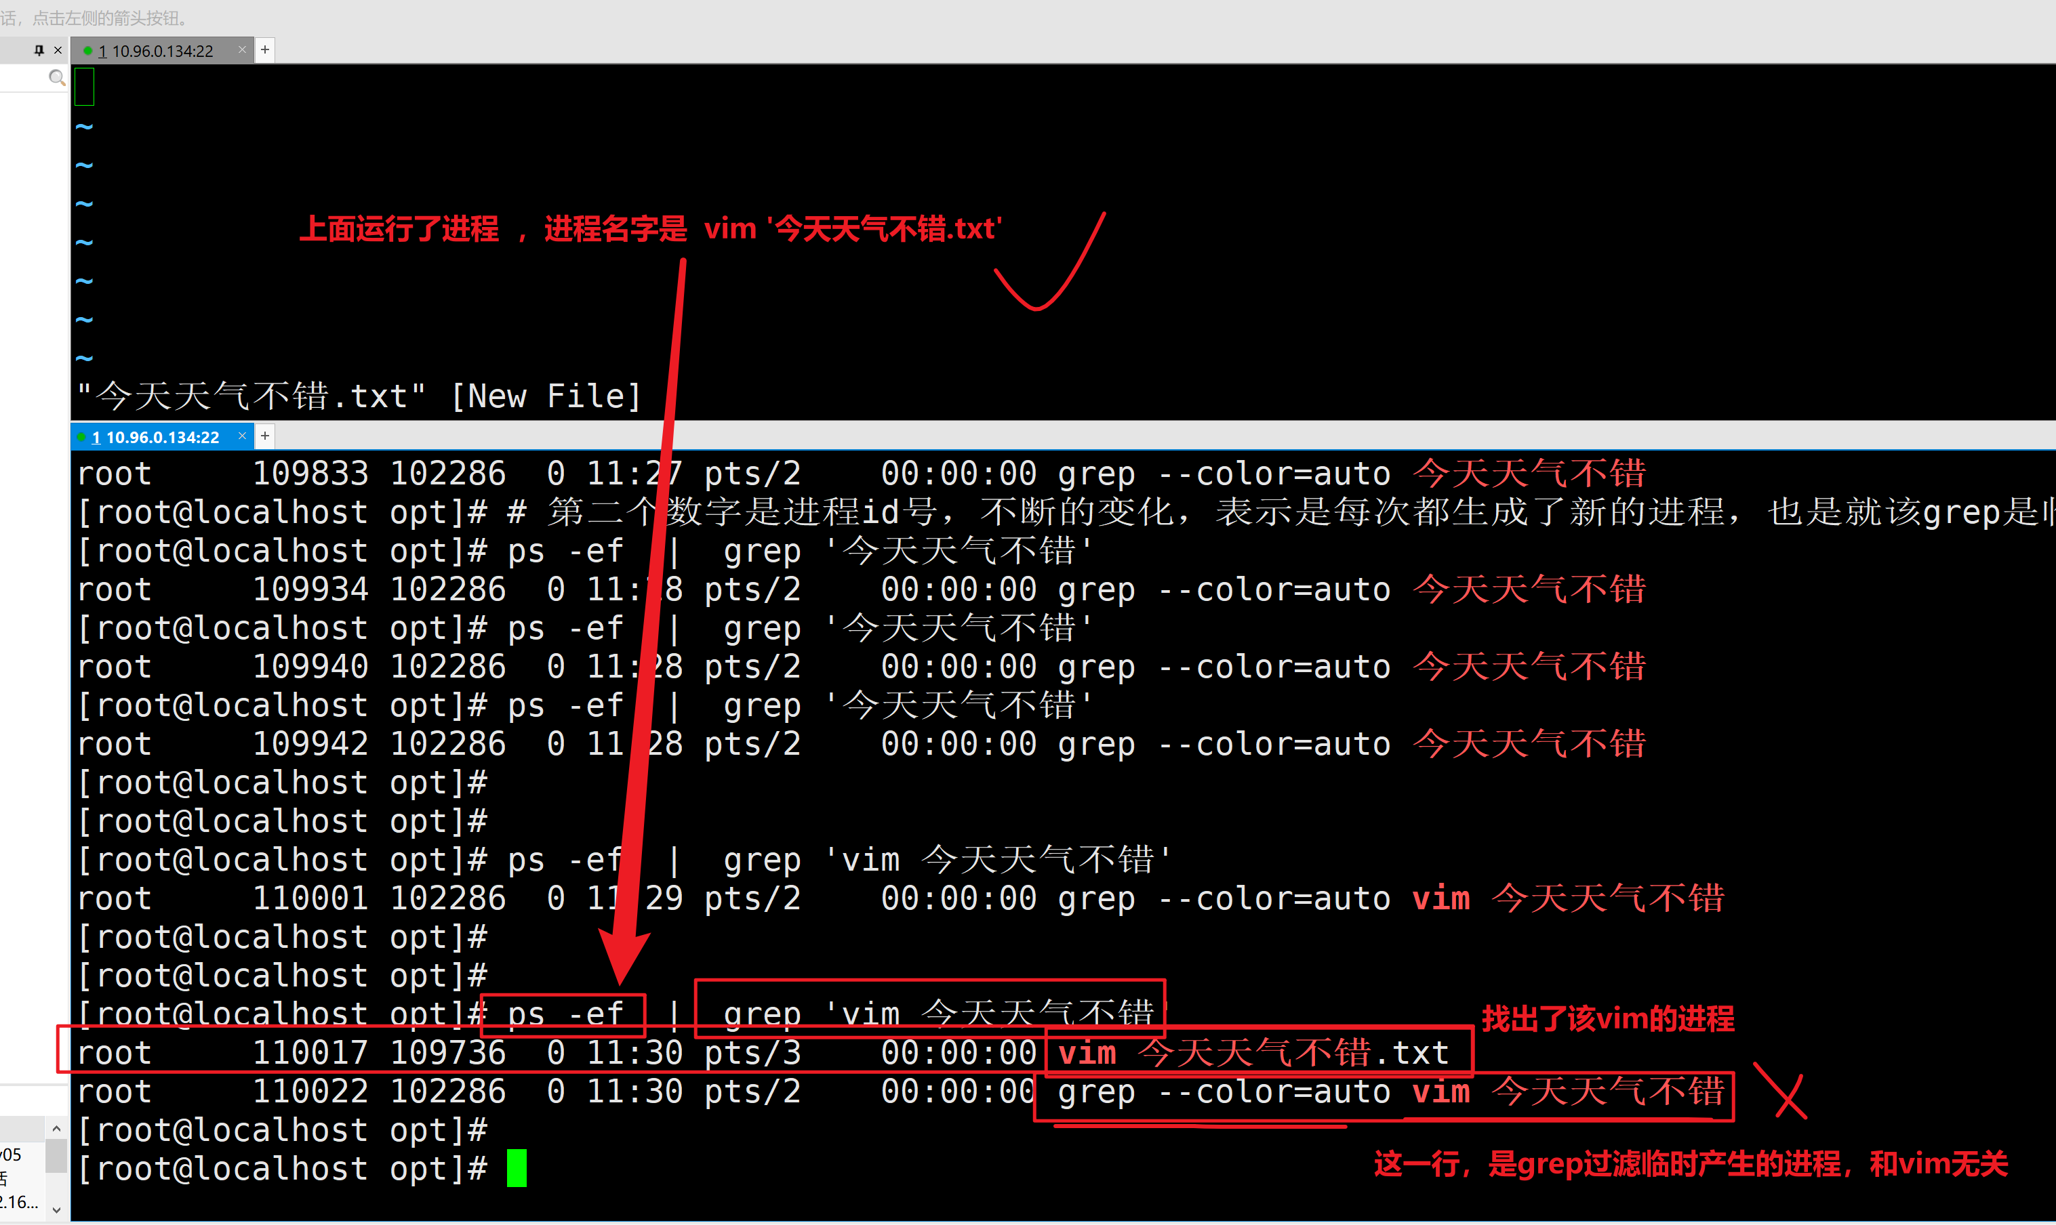Click the green connection indicator on the upper session tab
Image resolution: width=2056 pixels, height=1225 pixels.
(88, 50)
